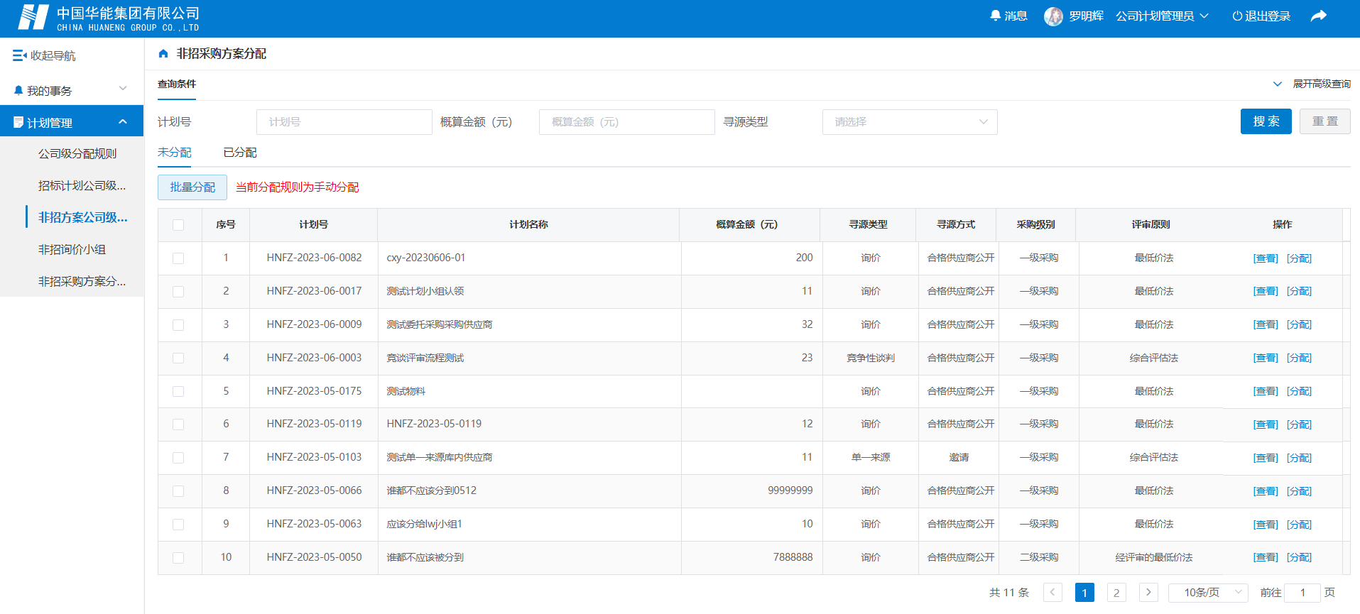This screenshot has height=614, width=1360.
Task: Click the 经评审的最低价法 cell
Action: tap(1154, 557)
